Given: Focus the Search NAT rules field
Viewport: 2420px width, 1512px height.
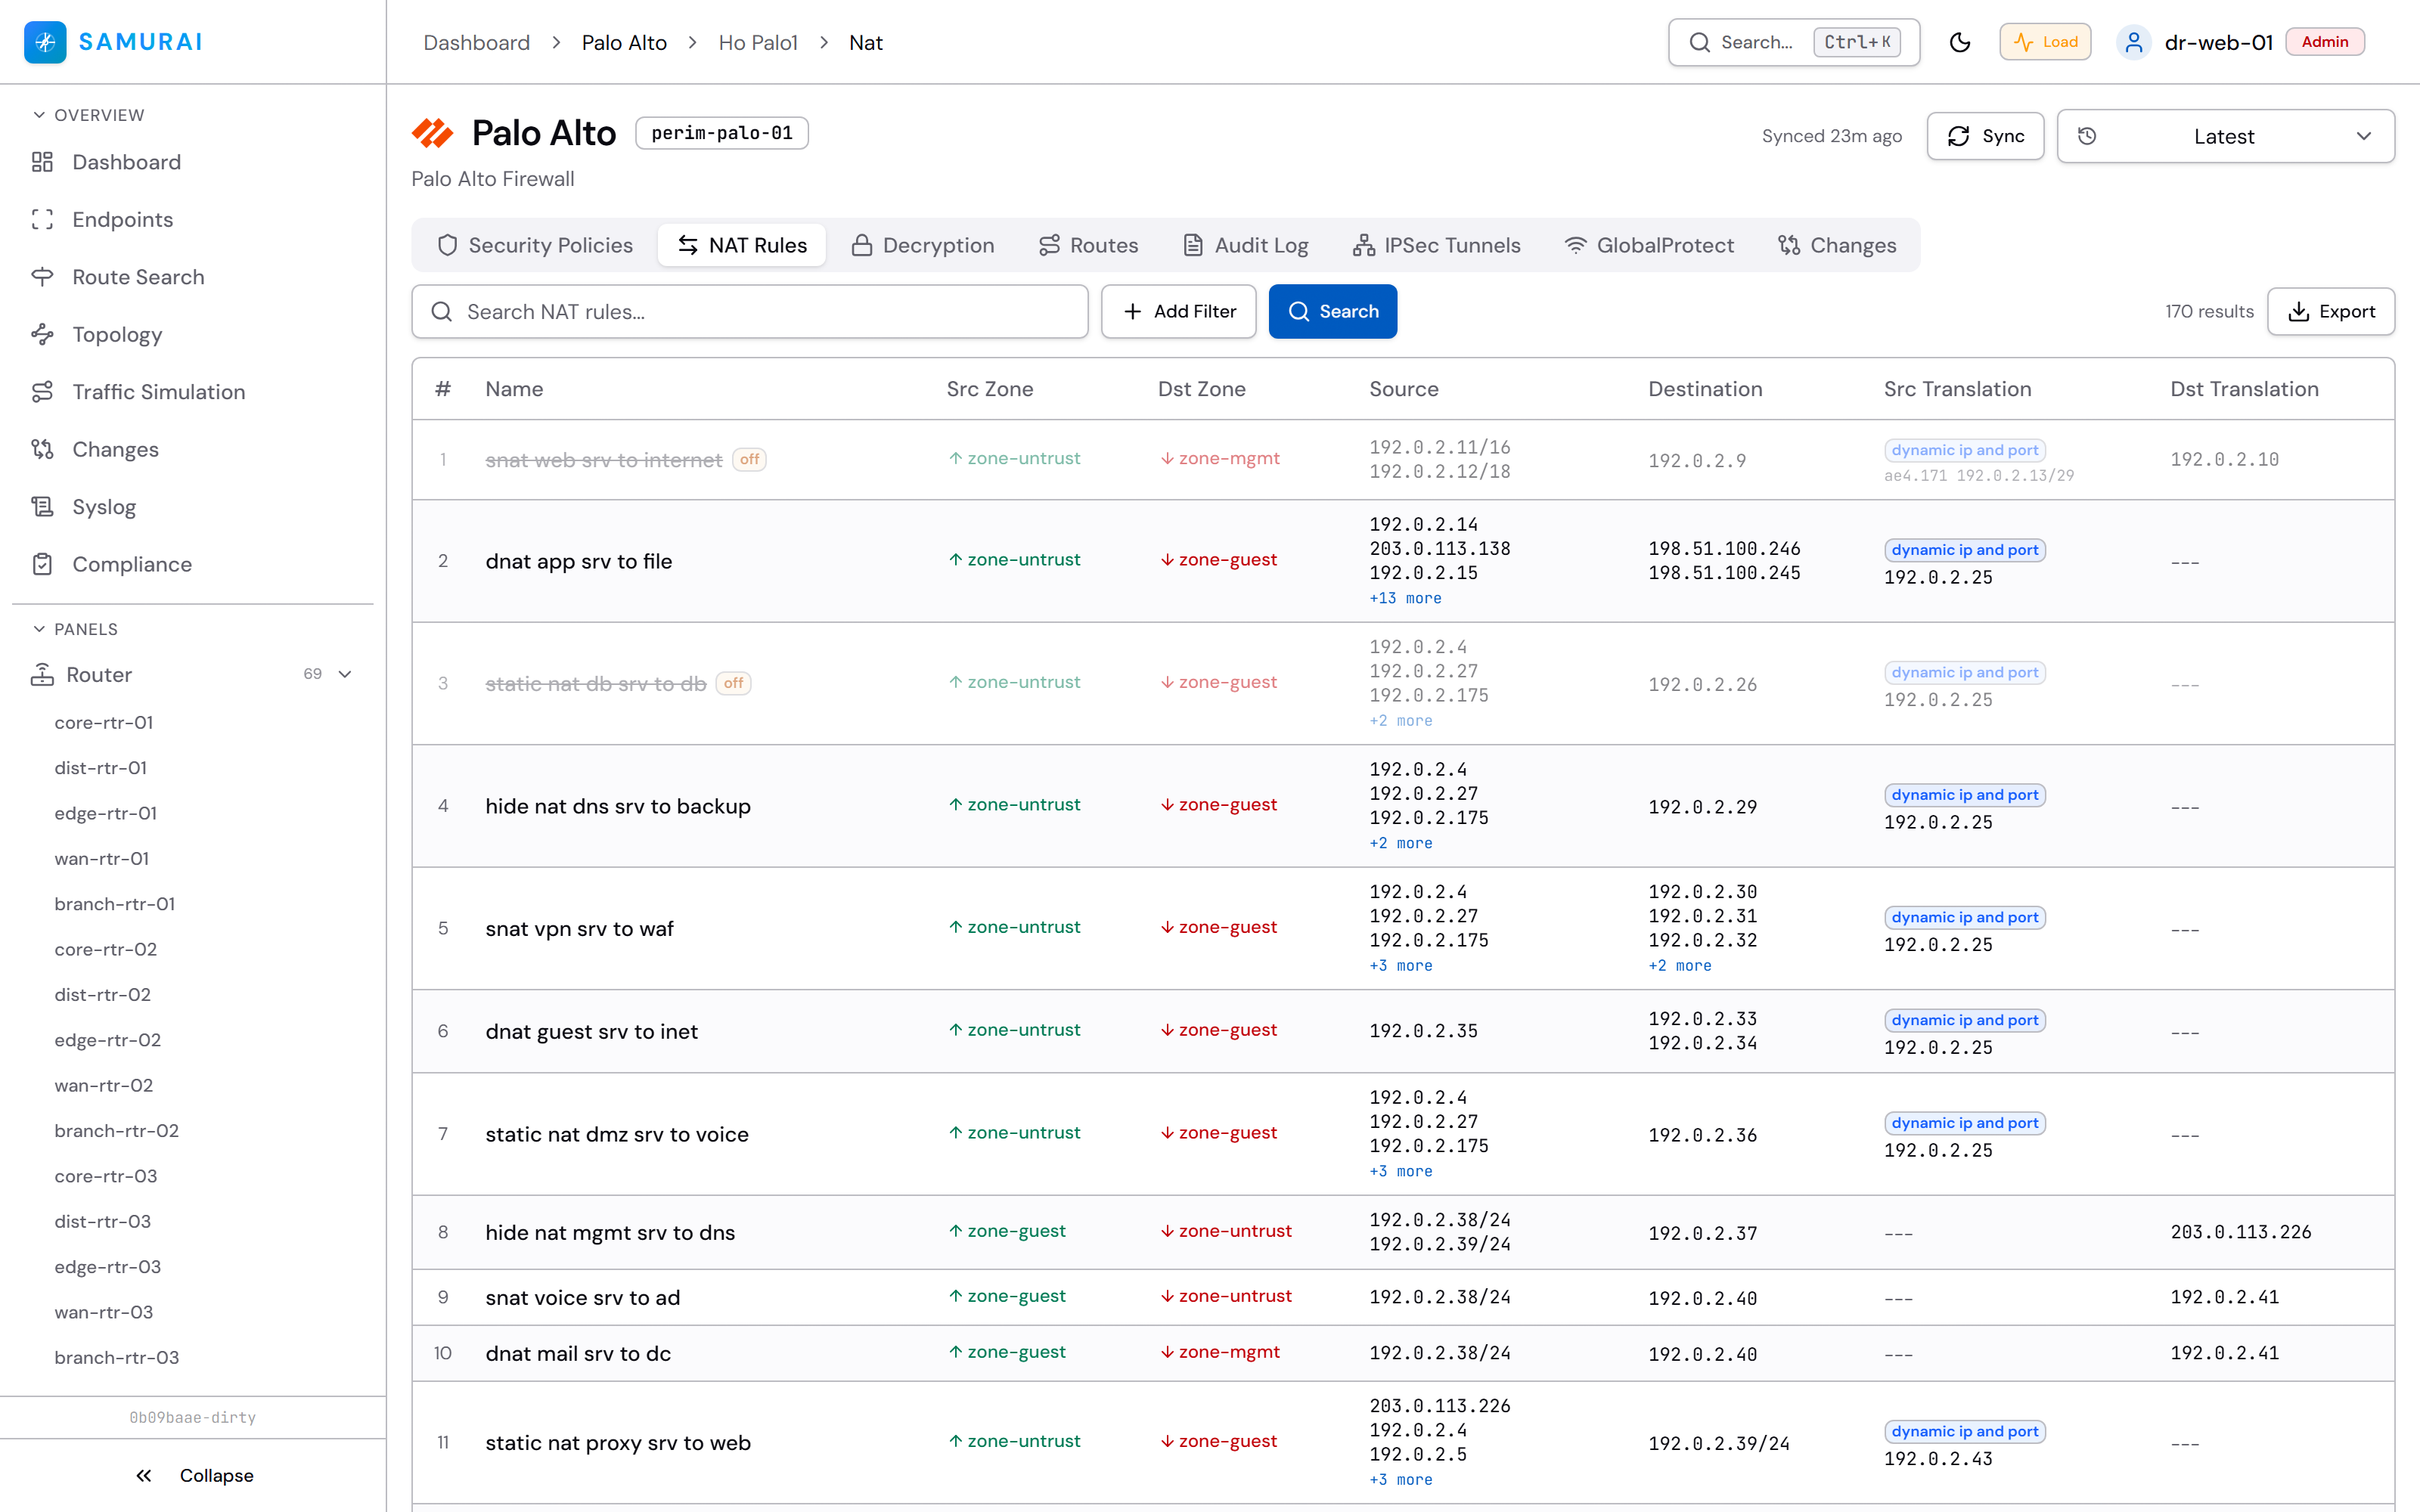Looking at the screenshot, I should 750,311.
